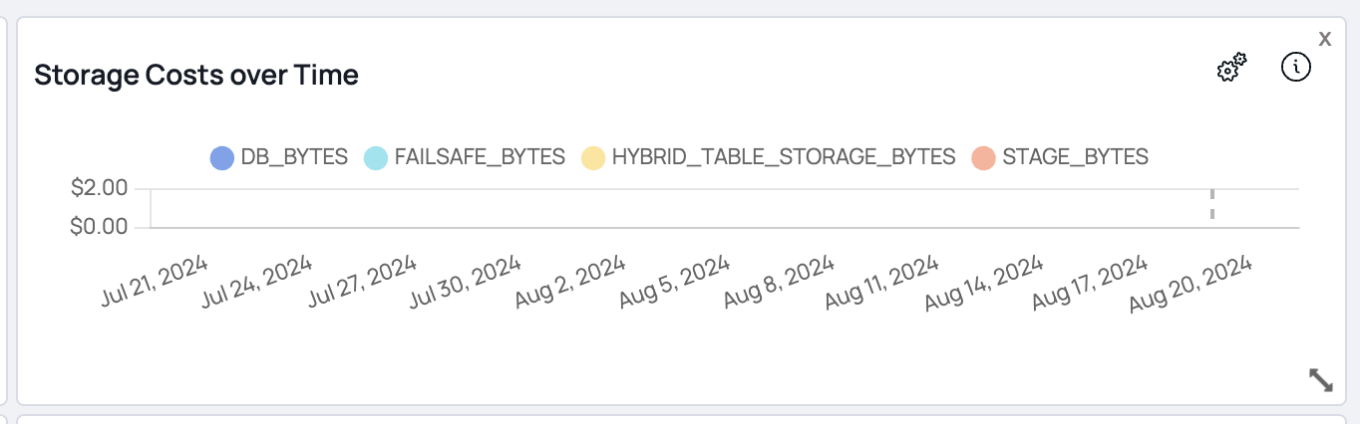This screenshot has height=424, width=1360.
Task: Open the chart settings gears icon
Action: point(1232,69)
